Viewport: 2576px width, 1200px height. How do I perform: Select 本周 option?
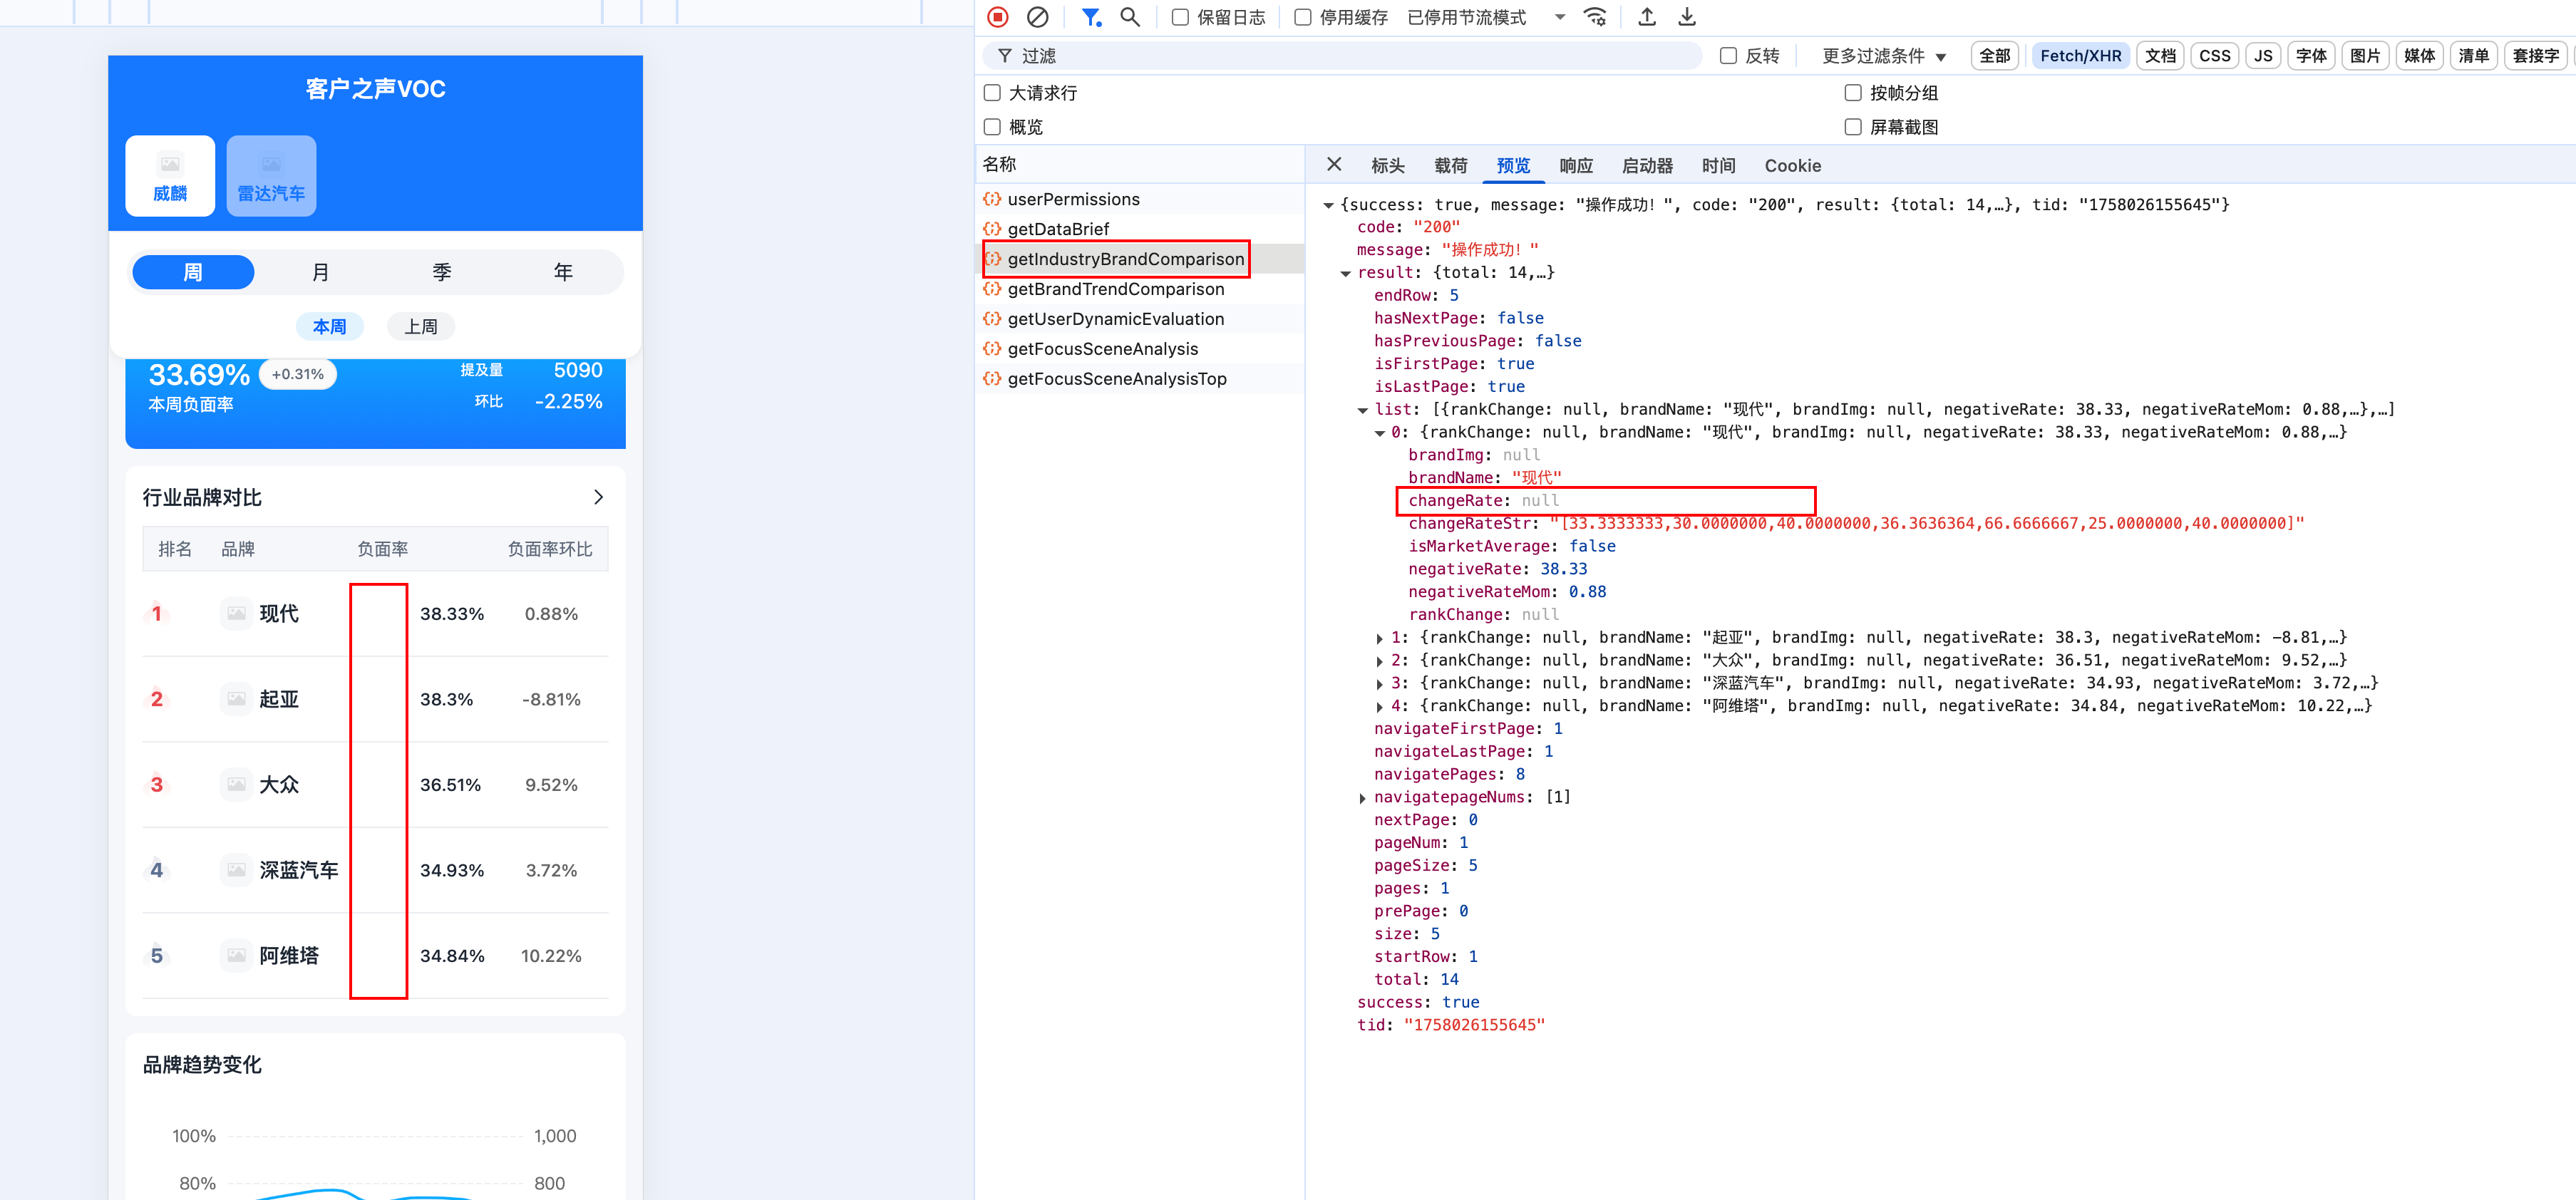[330, 327]
